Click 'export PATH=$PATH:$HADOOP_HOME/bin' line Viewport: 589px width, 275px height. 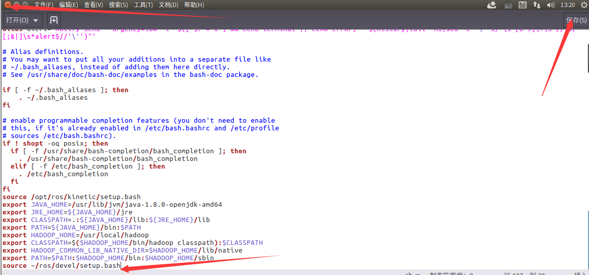click(x=108, y=258)
